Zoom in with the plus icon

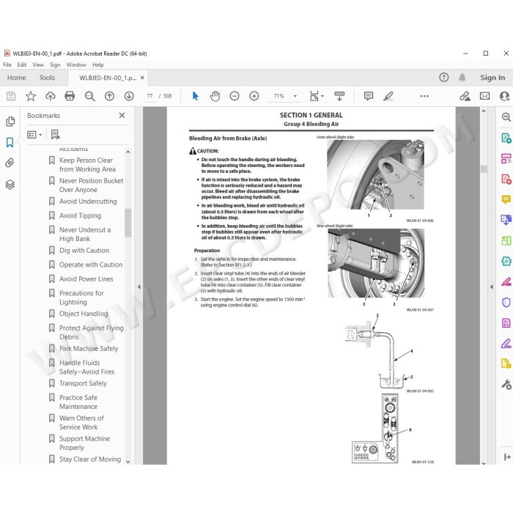[254, 96]
